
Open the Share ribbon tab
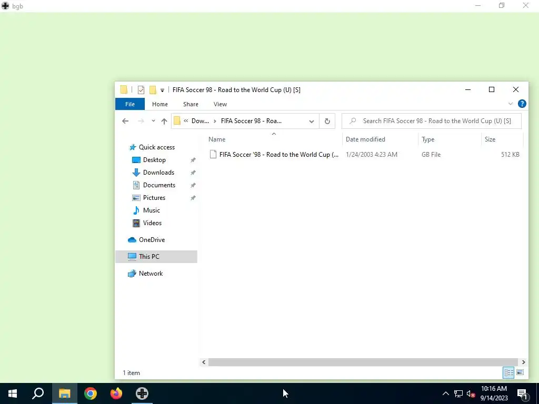coord(191,104)
